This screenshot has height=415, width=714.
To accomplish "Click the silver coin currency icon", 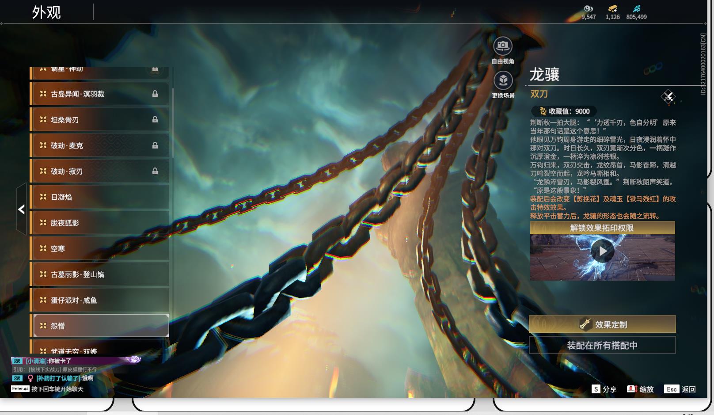I will [589, 8].
